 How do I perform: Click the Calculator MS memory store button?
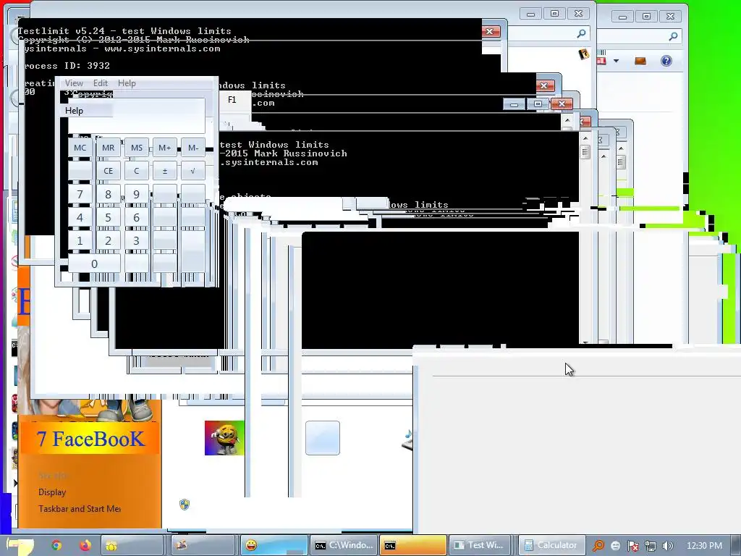tap(137, 148)
